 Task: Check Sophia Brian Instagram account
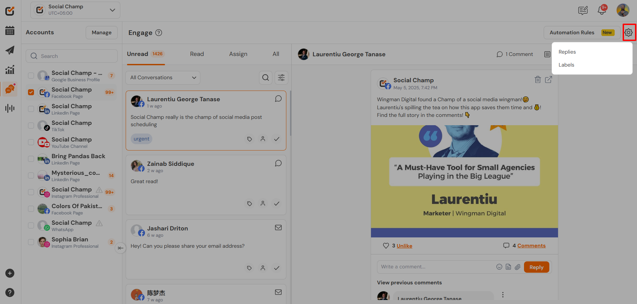pyautogui.click(x=31, y=242)
